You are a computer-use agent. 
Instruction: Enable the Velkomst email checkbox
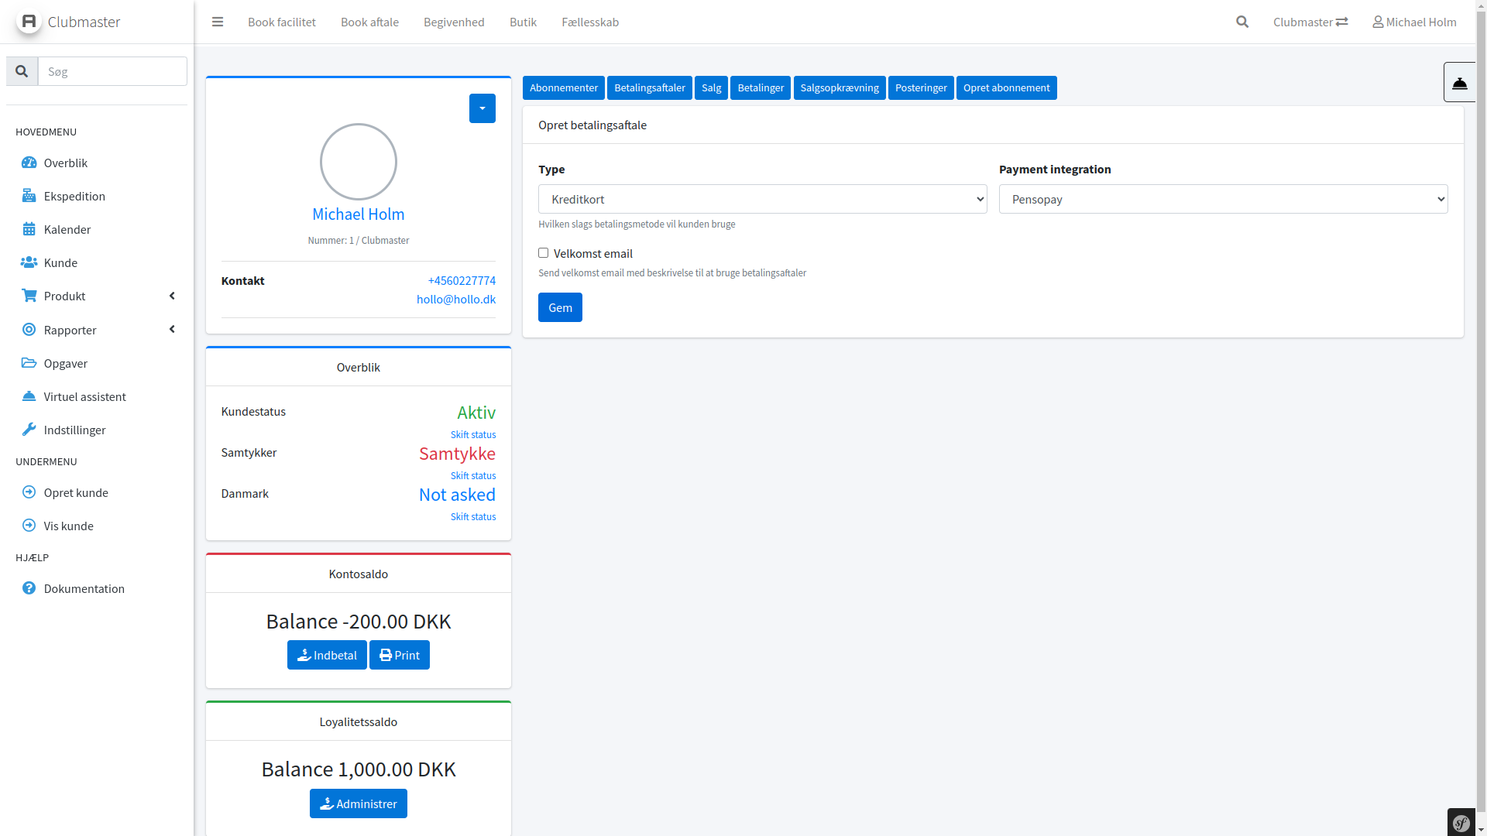point(543,253)
